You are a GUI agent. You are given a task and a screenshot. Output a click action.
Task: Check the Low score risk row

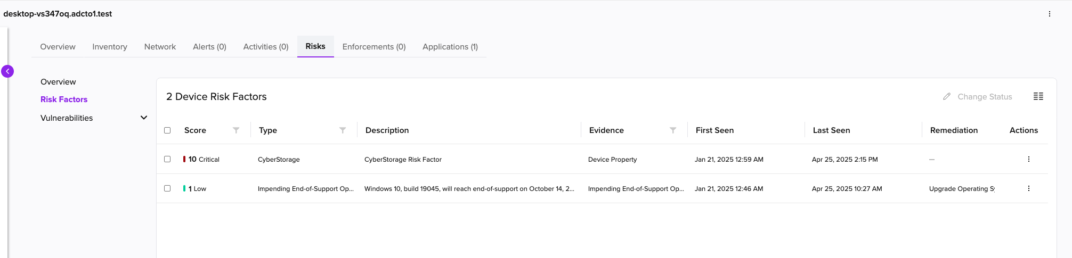(167, 188)
